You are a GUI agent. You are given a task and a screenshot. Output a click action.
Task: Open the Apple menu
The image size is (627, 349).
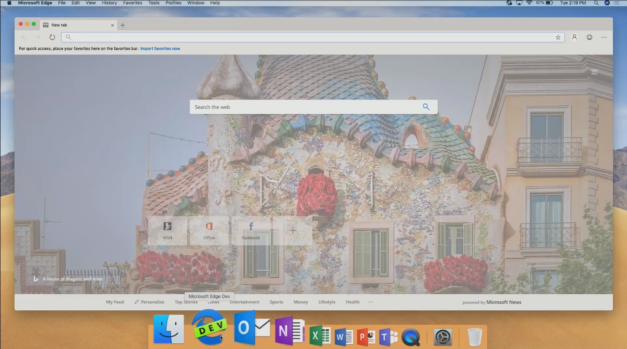[x=9, y=3]
